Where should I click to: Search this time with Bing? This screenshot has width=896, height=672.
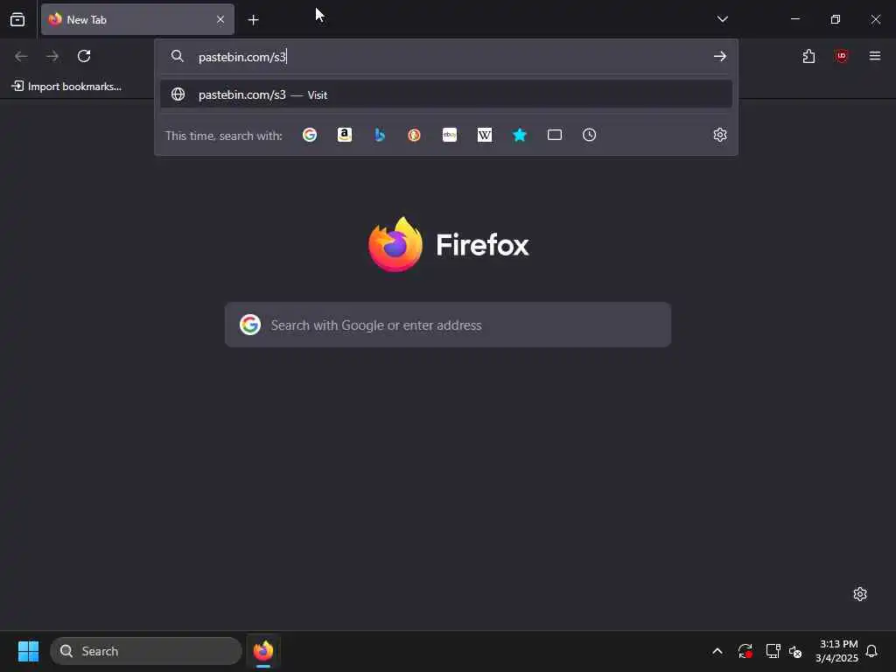(380, 135)
